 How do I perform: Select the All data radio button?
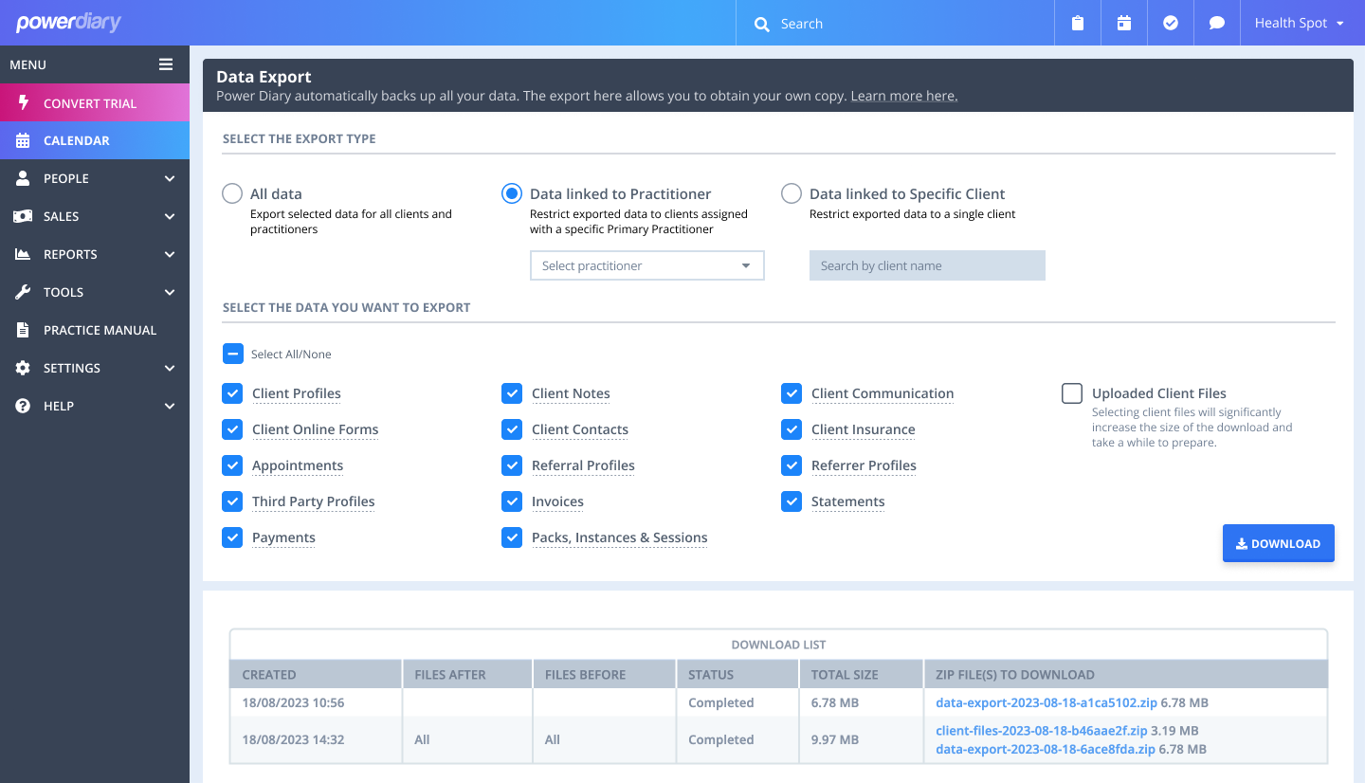point(232,193)
